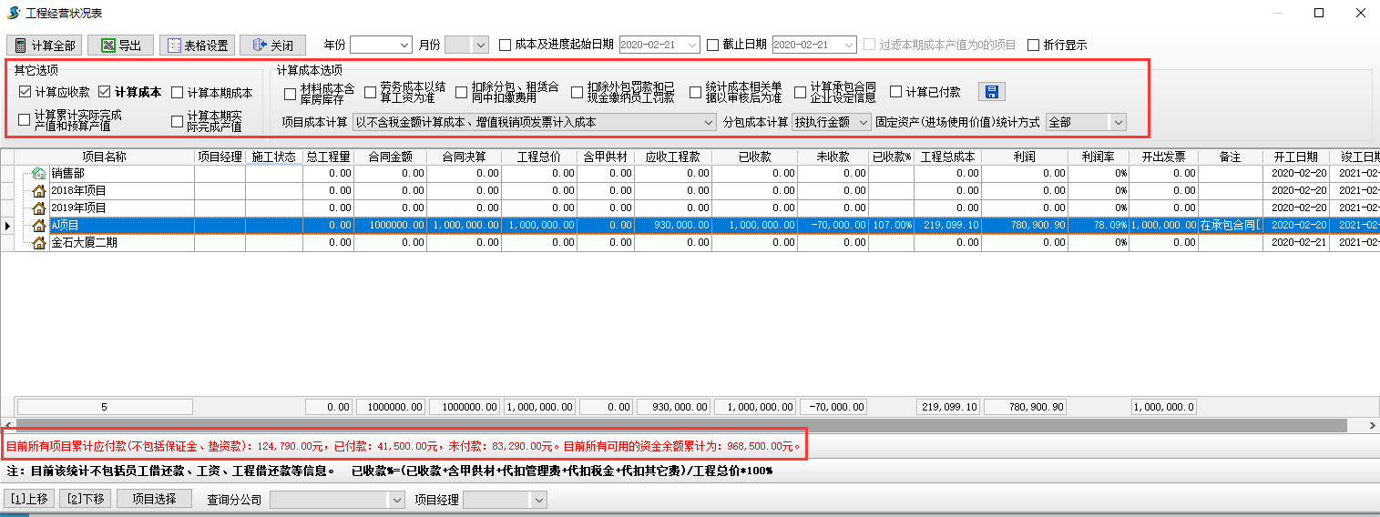Click the [1]上移 move up button
The width and height of the screenshot is (1380, 517).
(x=29, y=499)
